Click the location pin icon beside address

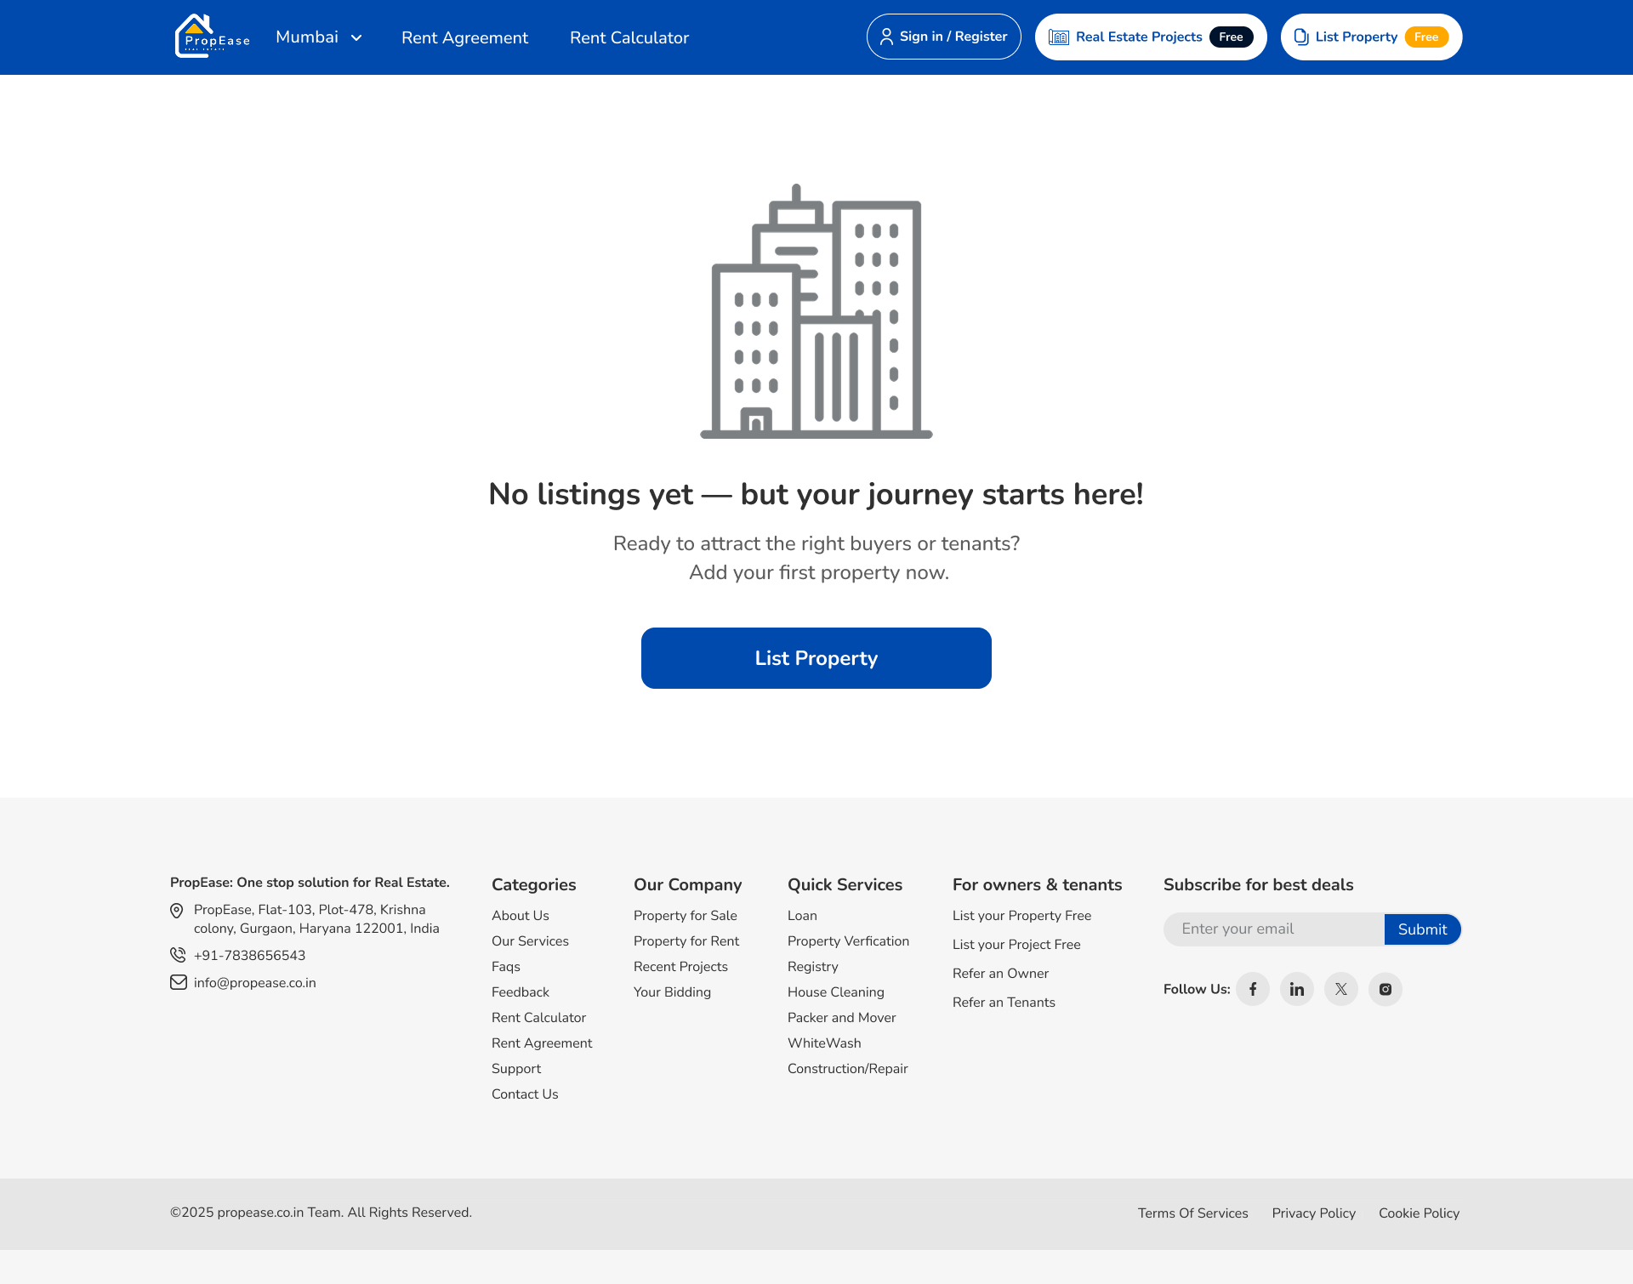point(177,911)
